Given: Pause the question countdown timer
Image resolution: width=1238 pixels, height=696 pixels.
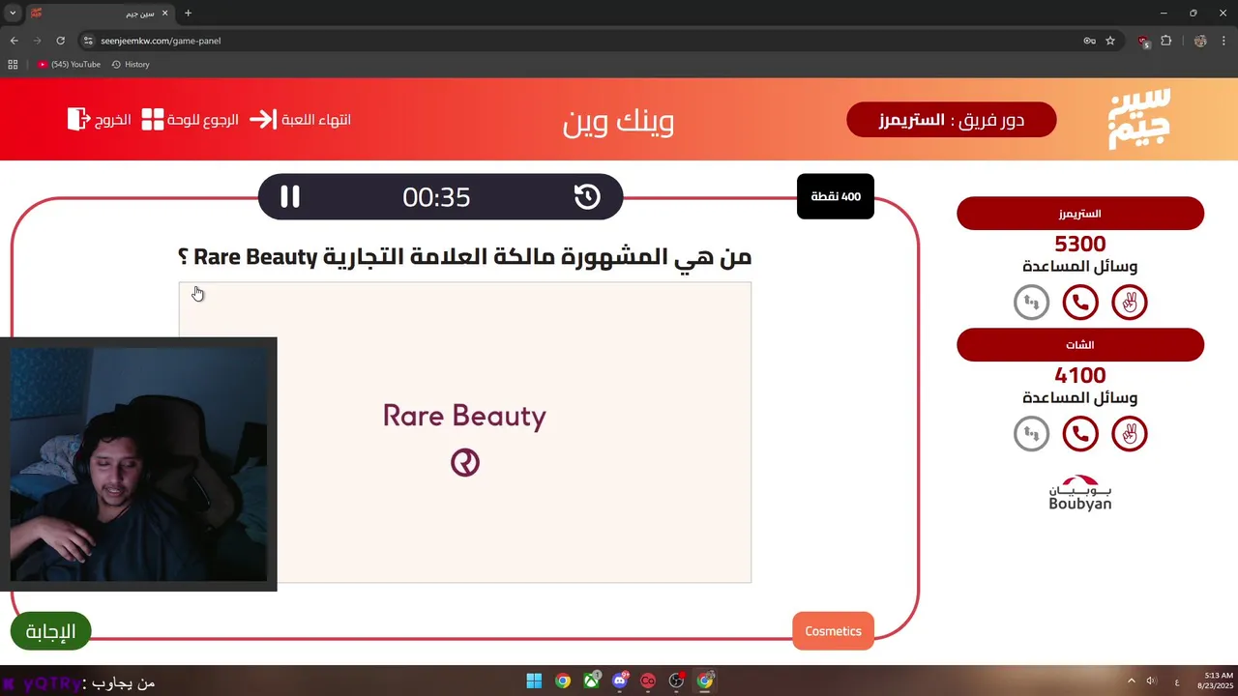Looking at the screenshot, I should 289,197.
